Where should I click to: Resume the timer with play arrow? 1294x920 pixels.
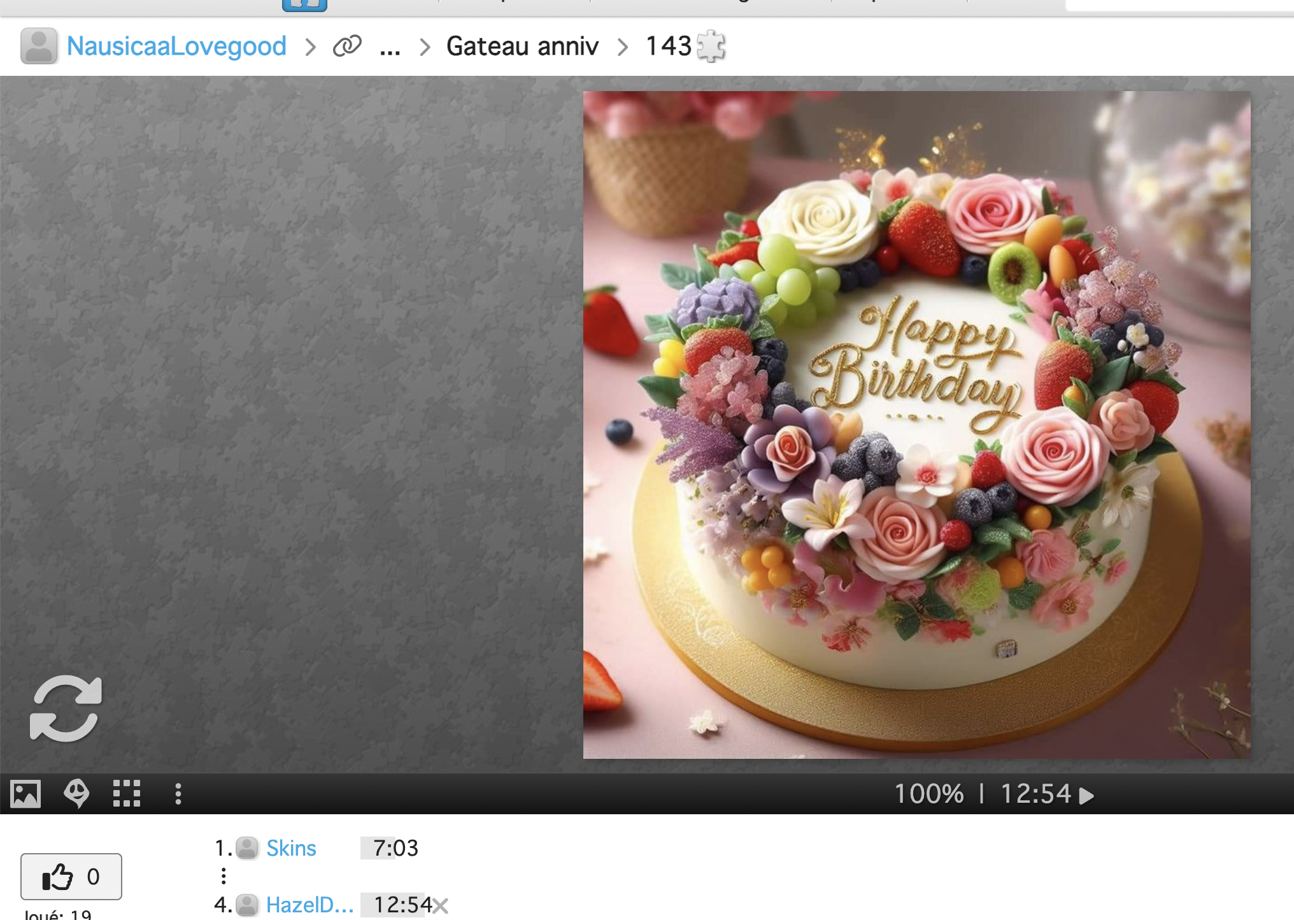[1087, 795]
